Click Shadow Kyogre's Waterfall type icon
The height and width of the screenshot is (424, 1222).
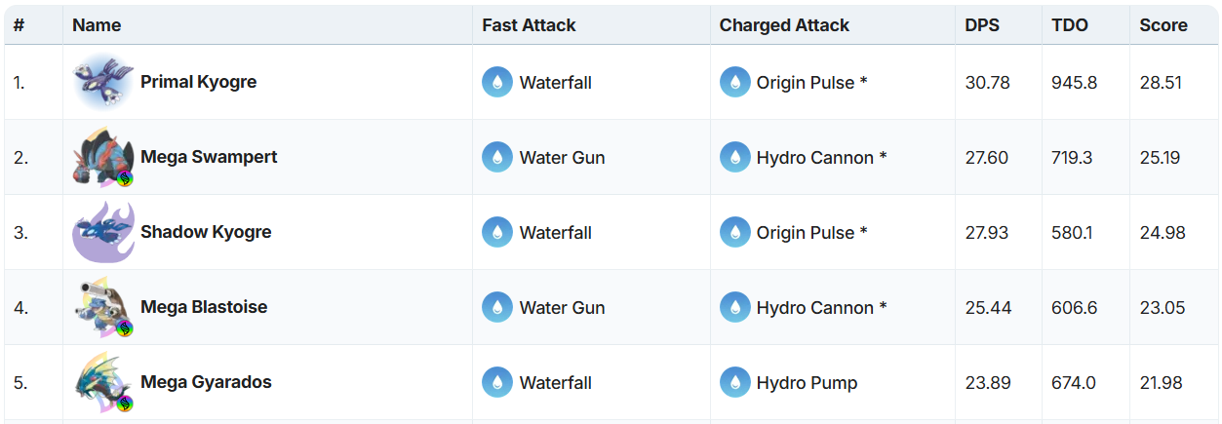(x=497, y=232)
